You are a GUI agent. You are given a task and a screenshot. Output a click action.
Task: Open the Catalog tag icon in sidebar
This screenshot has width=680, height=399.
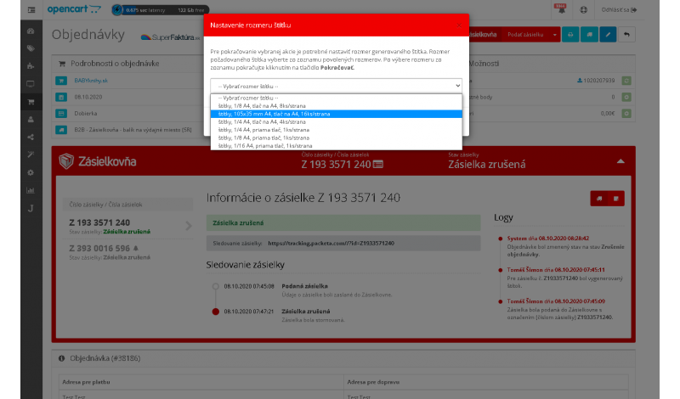(x=31, y=48)
